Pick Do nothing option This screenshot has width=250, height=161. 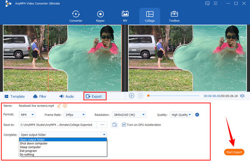point(63,154)
